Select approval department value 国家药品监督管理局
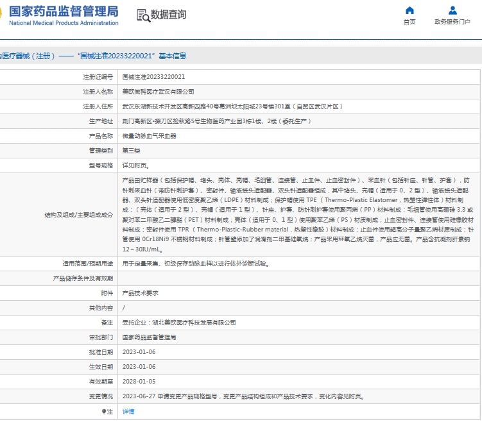 (149, 337)
